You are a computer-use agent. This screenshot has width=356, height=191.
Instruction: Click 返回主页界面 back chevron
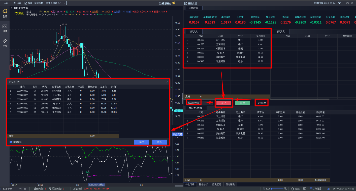pyautogui.click(x=12, y=8)
